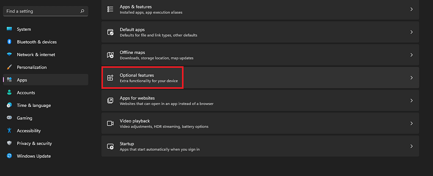Click the Video playback camera icon

tap(110, 123)
